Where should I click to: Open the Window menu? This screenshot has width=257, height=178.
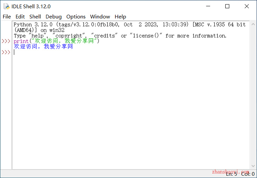tap(100, 17)
